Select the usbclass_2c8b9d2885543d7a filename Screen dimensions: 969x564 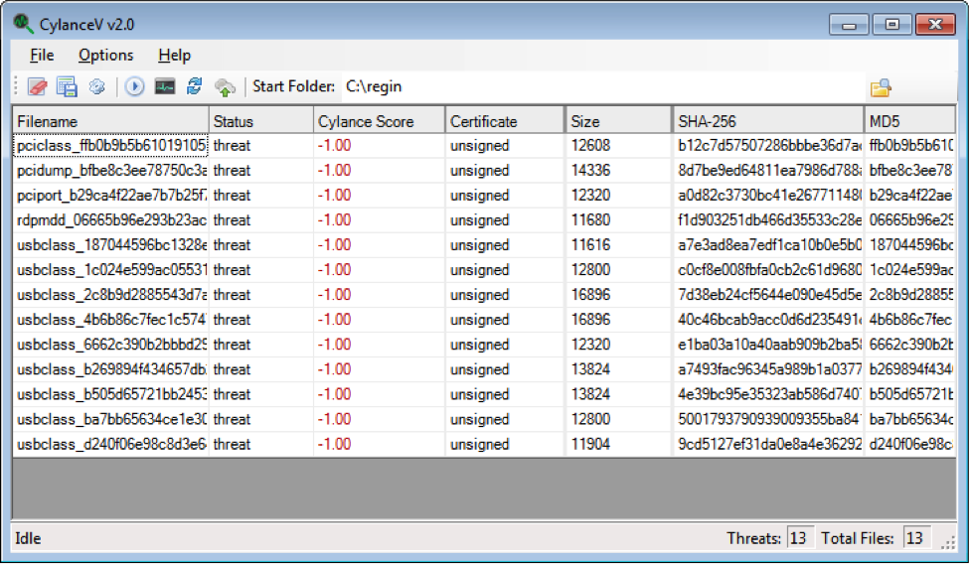coord(112,295)
